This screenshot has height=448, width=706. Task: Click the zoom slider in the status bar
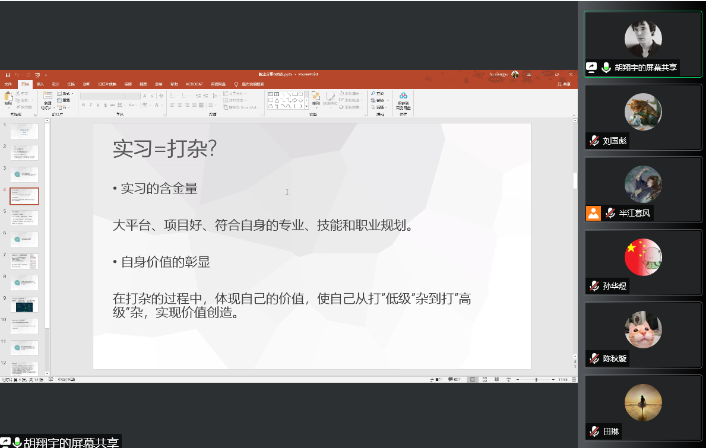(x=536, y=379)
